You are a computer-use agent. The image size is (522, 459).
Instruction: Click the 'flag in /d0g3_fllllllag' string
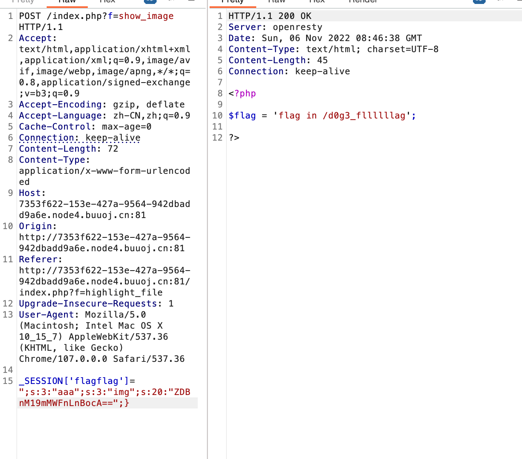(342, 116)
